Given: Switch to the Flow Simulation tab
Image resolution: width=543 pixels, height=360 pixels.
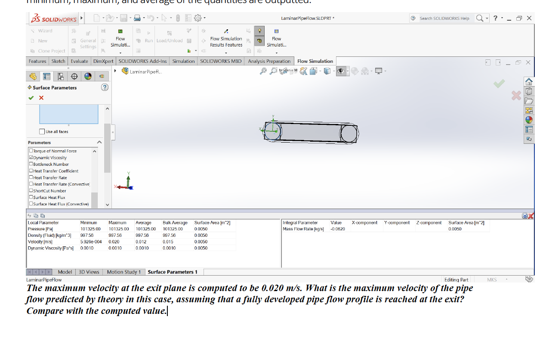Looking at the screenshot, I should [x=315, y=61].
